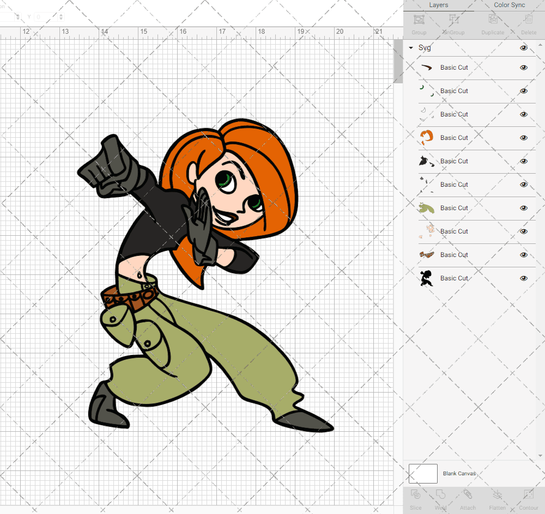Open the Color Sync tab
This screenshot has width=545, height=514.
point(509,5)
